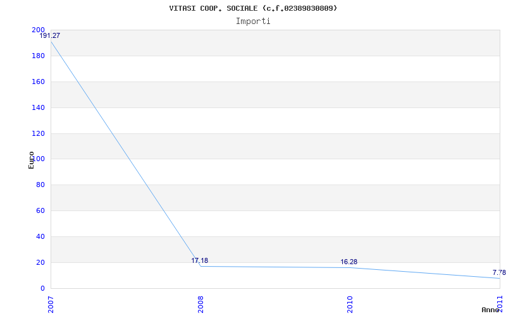Select the 7.78 data point label
Viewport: 506px width, 316px height.
click(x=499, y=273)
